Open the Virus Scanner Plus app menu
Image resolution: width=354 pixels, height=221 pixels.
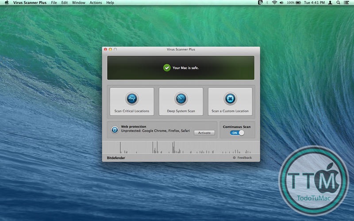30,3
